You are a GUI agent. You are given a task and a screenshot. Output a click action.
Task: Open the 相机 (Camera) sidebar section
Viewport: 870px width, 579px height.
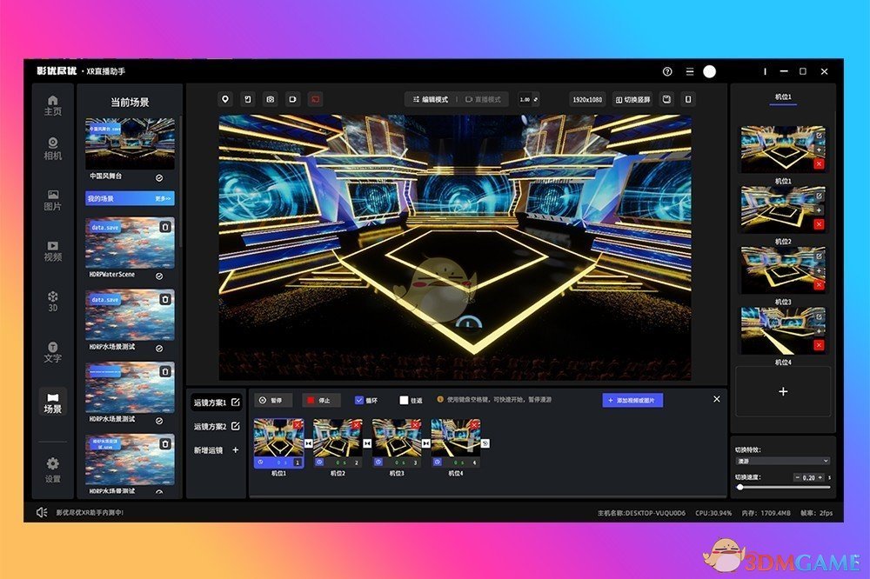(x=53, y=148)
